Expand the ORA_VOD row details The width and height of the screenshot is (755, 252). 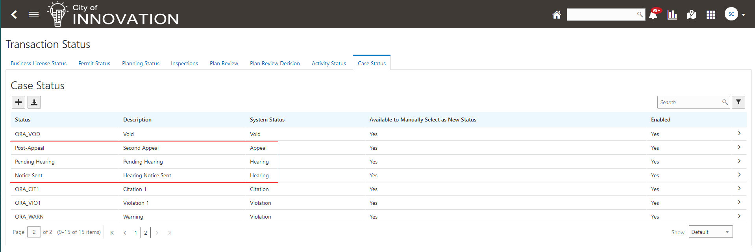click(x=739, y=134)
